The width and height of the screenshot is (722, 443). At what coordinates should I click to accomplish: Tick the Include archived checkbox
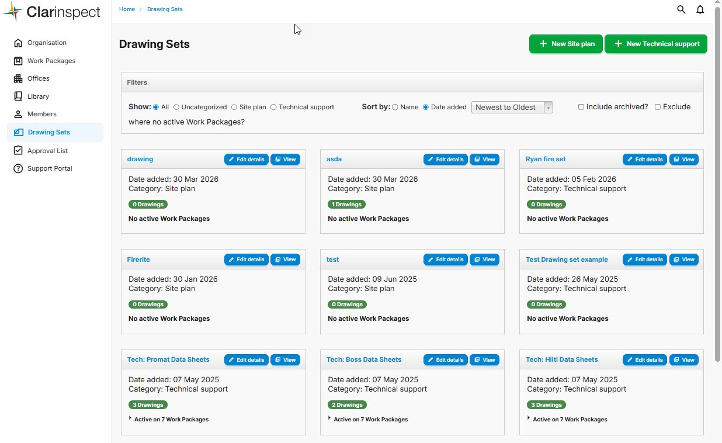(x=581, y=107)
